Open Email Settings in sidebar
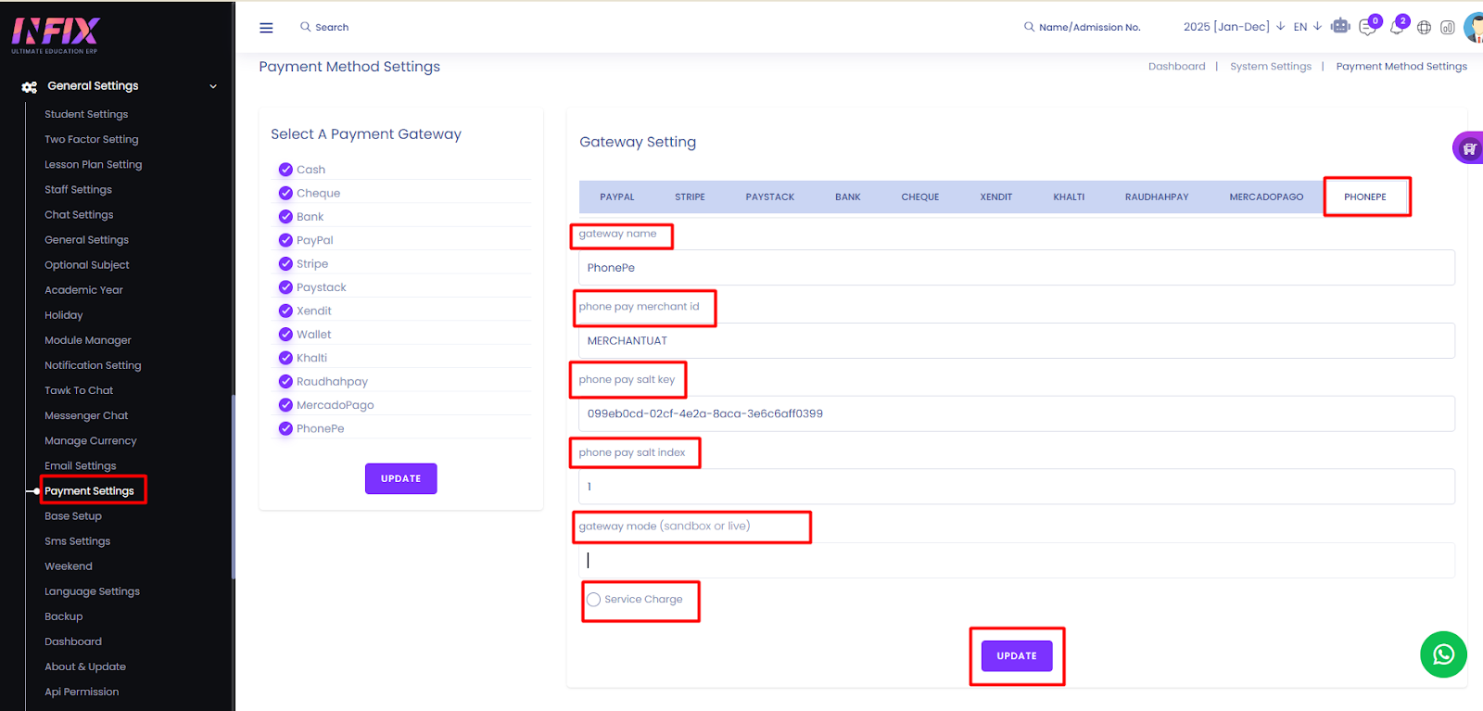Viewport: 1483px width, 711px height. [x=81, y=465]
